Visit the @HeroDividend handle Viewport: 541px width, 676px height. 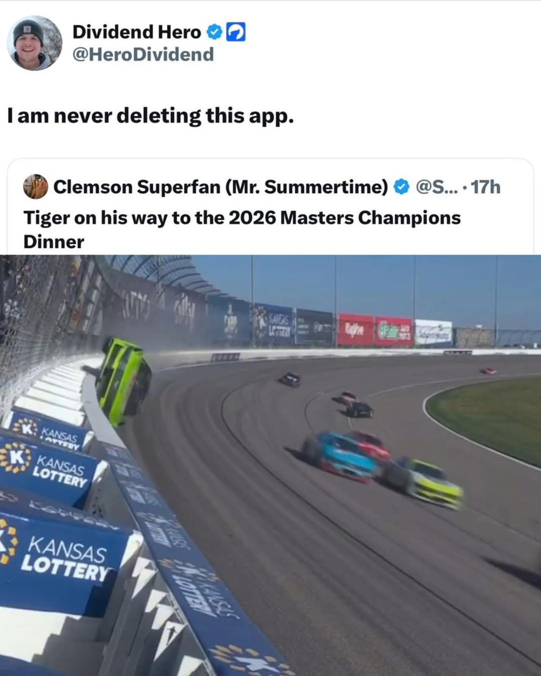pos(143,54)
